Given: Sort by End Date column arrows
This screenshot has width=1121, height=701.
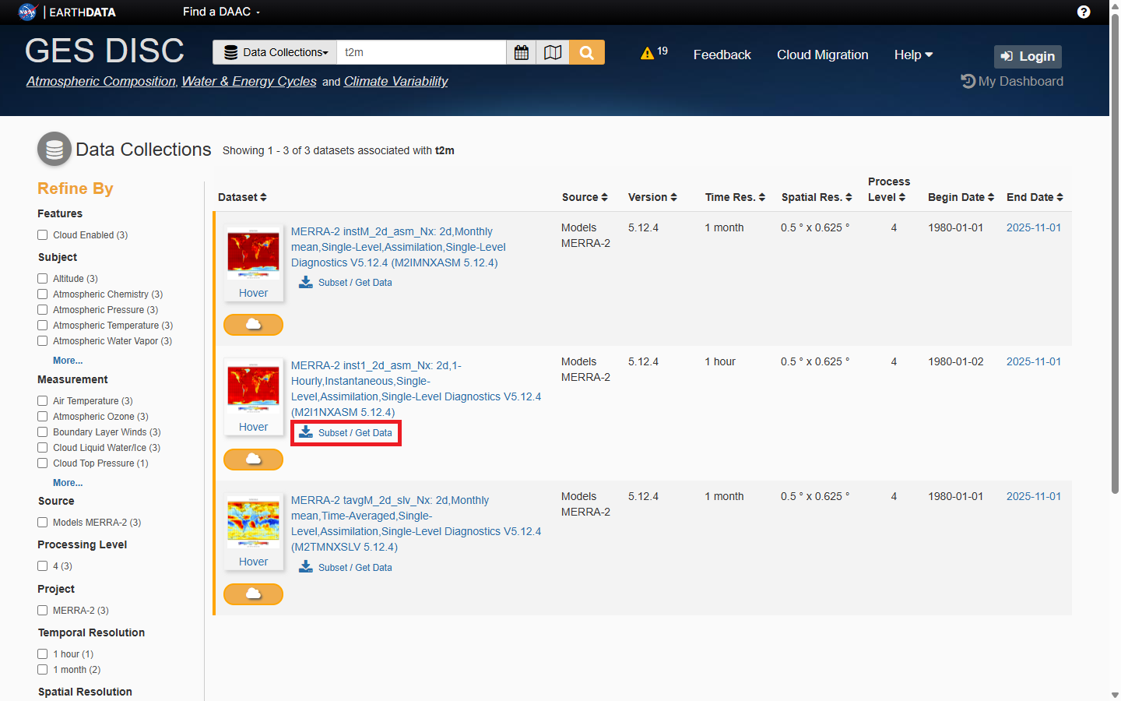Looking at the screenshot, I should (x=1060, y=197).
